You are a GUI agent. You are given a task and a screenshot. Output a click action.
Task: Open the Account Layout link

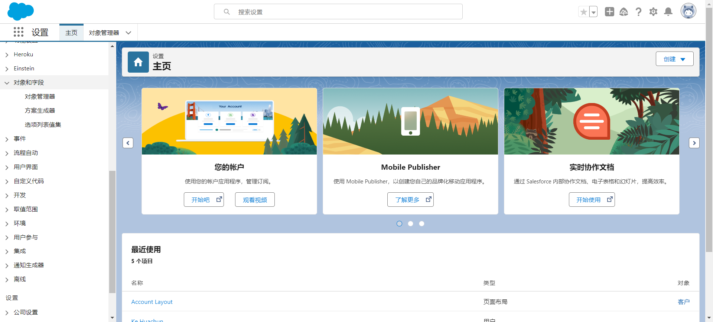click(152, 302)
